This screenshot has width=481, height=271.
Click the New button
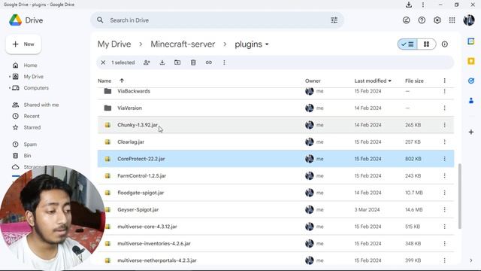pyautogui.click(x=23, y=44)
